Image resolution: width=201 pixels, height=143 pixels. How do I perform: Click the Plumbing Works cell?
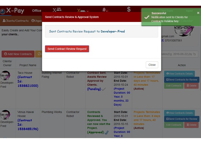coord(52,112)
